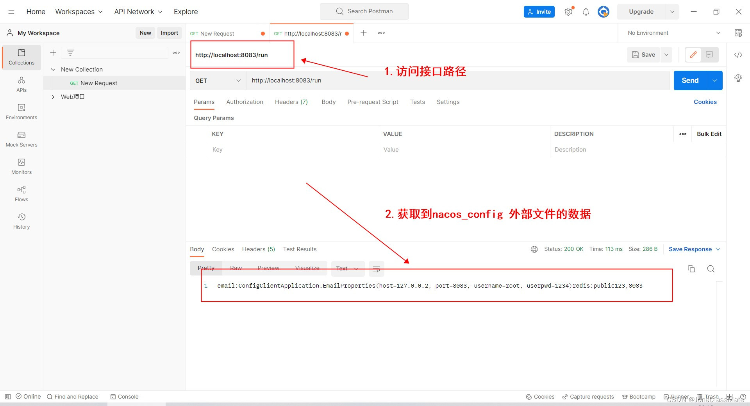The height and width of the screenshot is (406, 750).
Task: Open the Cookies link beside request tabs
Action: (x=705, y=102)
